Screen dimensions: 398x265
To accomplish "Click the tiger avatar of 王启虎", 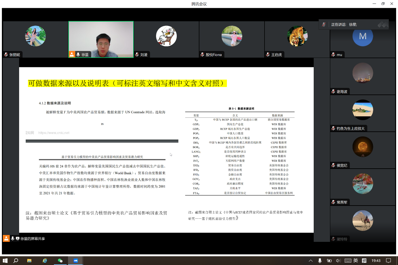I will click(x=297, y=36).
